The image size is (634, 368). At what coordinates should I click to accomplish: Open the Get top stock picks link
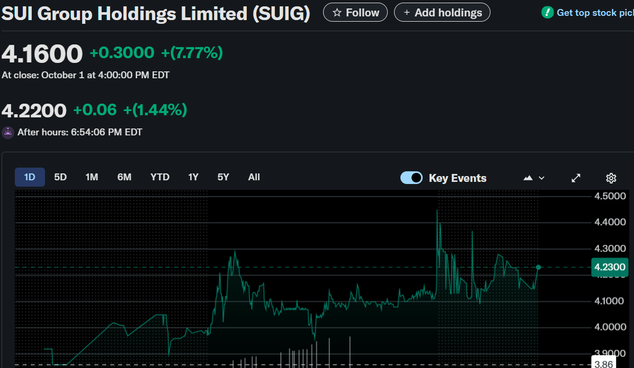(x=594, y=13)
